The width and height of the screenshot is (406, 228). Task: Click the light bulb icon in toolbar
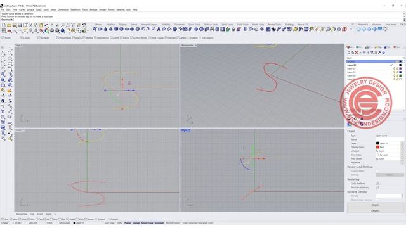[x=30, y=31]
